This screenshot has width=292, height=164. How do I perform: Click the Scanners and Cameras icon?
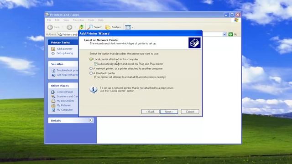point(53,97)
